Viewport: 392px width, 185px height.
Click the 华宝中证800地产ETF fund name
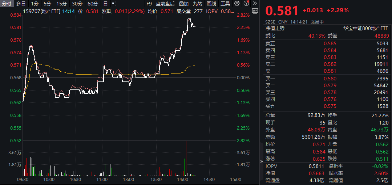click(366, 28)
